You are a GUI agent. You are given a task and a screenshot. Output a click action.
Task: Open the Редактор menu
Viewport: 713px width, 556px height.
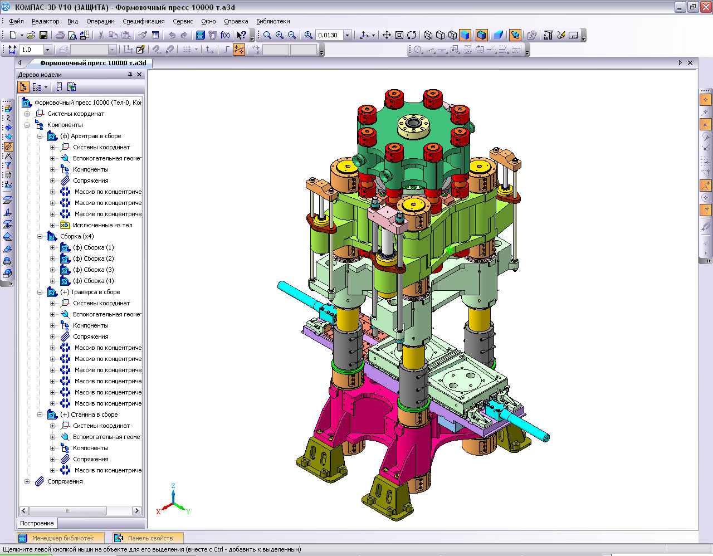click(45, 21)
